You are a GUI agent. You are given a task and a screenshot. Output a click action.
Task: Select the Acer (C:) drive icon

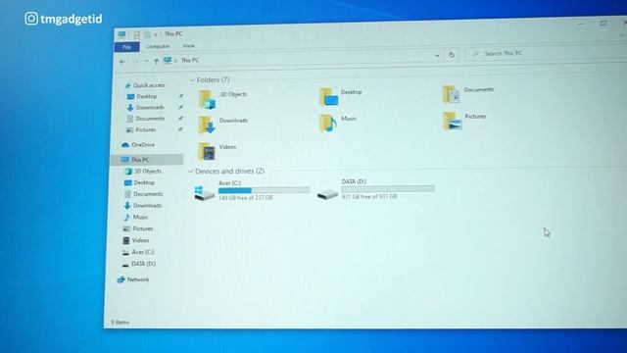click(205, 193)
